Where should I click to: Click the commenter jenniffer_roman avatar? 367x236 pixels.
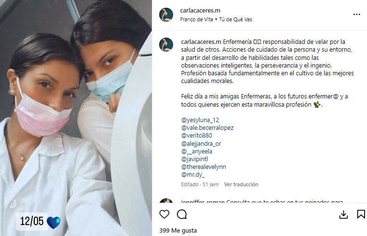pyautogui.click(x=166, y=201)
